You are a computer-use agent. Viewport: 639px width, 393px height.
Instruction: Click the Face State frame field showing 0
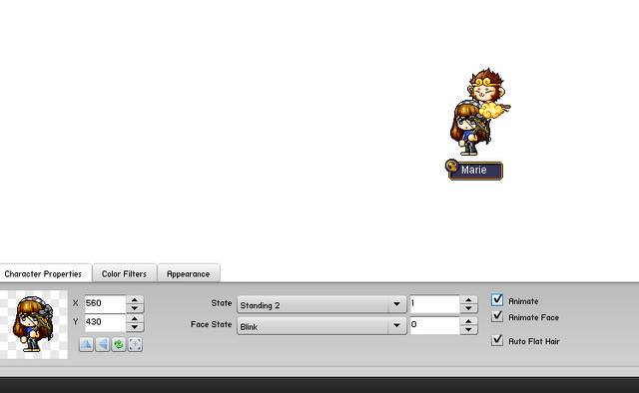[x=435, y=325]
